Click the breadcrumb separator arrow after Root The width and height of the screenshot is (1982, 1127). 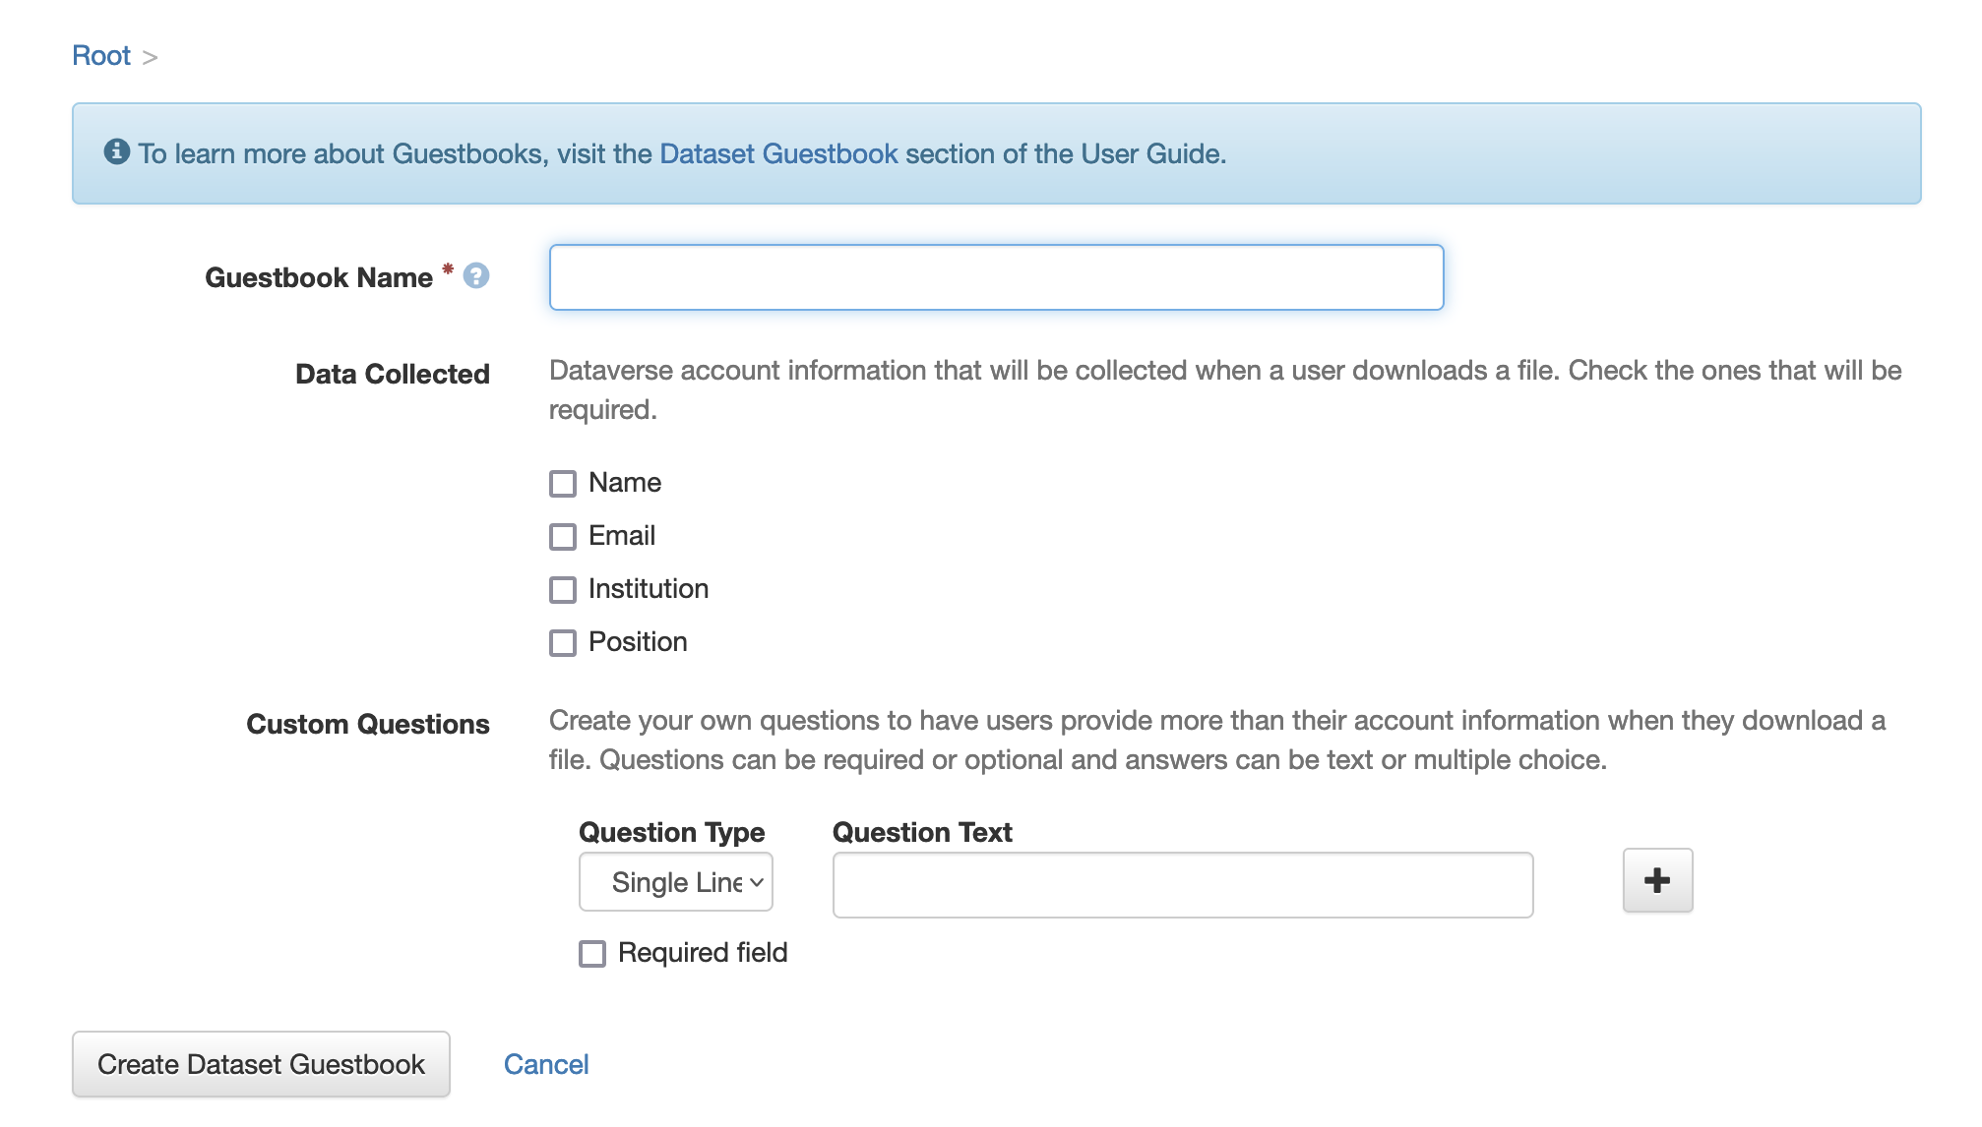point(150,58)
